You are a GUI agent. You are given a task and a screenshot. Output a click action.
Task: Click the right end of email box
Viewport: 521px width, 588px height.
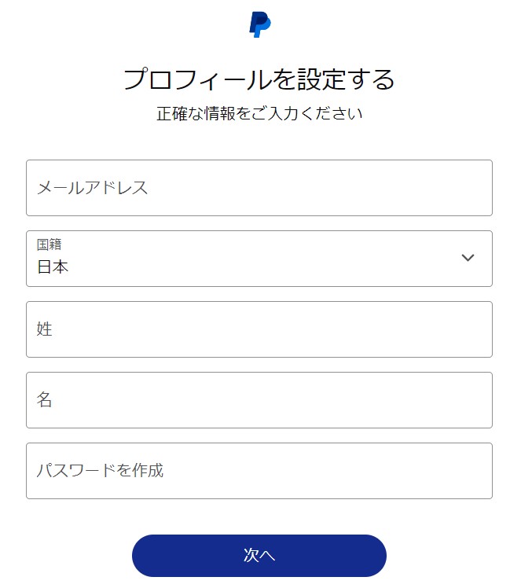pyautogui.click(x=475, y=188)
